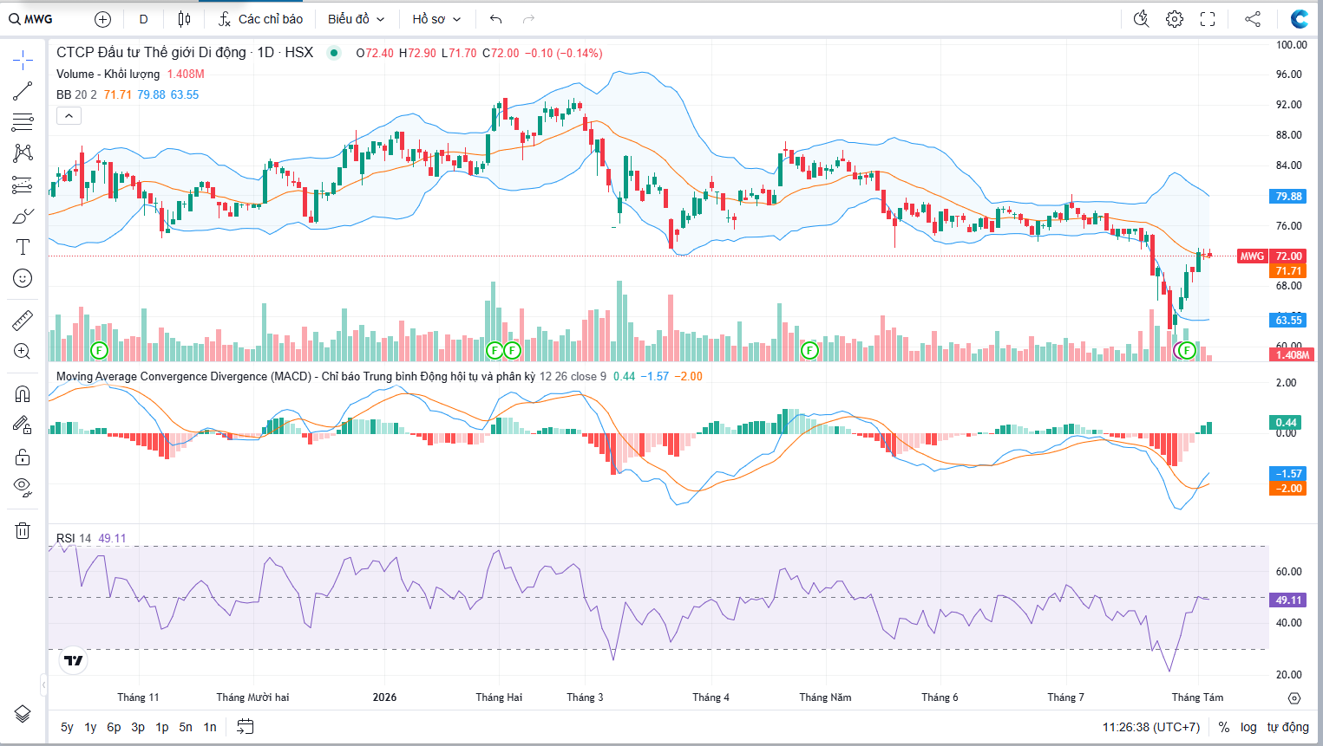
Task: Set time range to 6p
Action: point(114,727)
